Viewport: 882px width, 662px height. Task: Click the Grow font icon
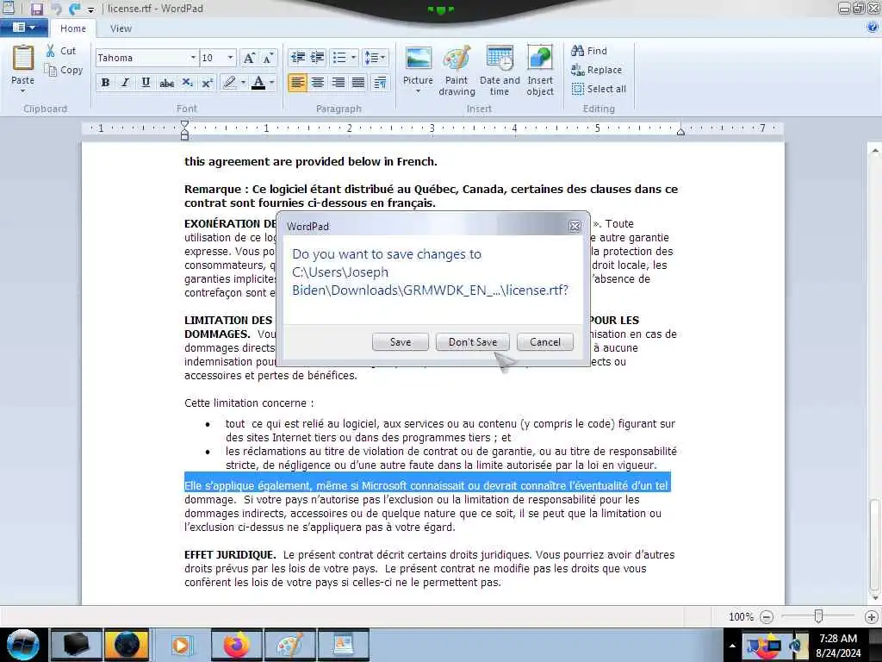point(249,58)
